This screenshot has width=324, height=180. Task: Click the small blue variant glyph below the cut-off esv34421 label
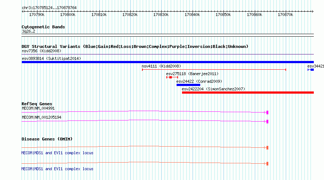click(x=311, y=70)
